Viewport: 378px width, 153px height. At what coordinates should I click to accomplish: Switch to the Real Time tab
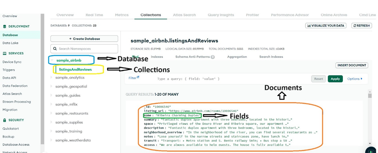pos(94,15)
